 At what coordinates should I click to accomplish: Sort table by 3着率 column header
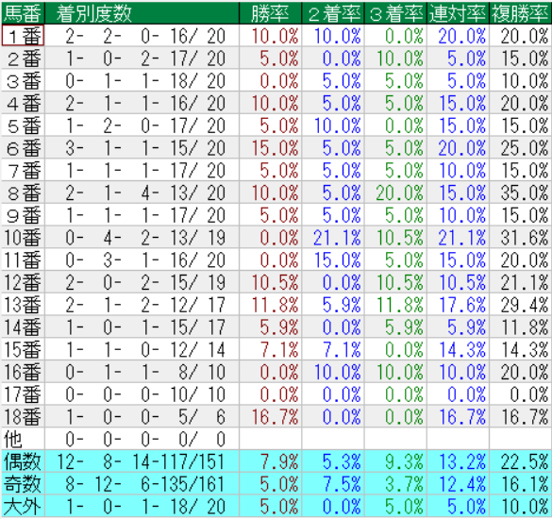tap(395, 13)
